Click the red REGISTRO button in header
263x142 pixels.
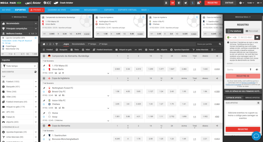click(x=213, y=3)
